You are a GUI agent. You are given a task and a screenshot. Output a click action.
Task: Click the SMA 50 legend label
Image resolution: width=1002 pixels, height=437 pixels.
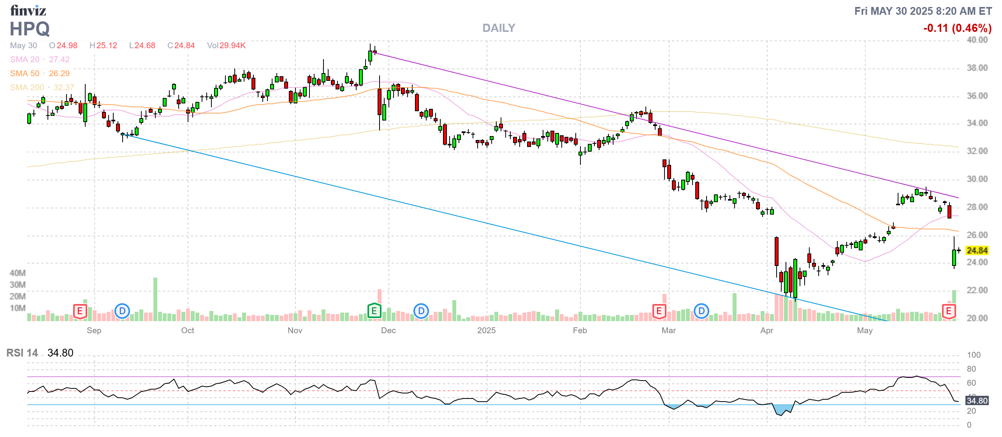click(x=25, y=73)
